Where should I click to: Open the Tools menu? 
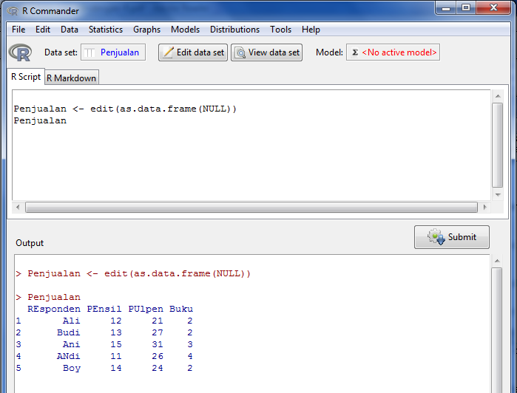[280, 30]
